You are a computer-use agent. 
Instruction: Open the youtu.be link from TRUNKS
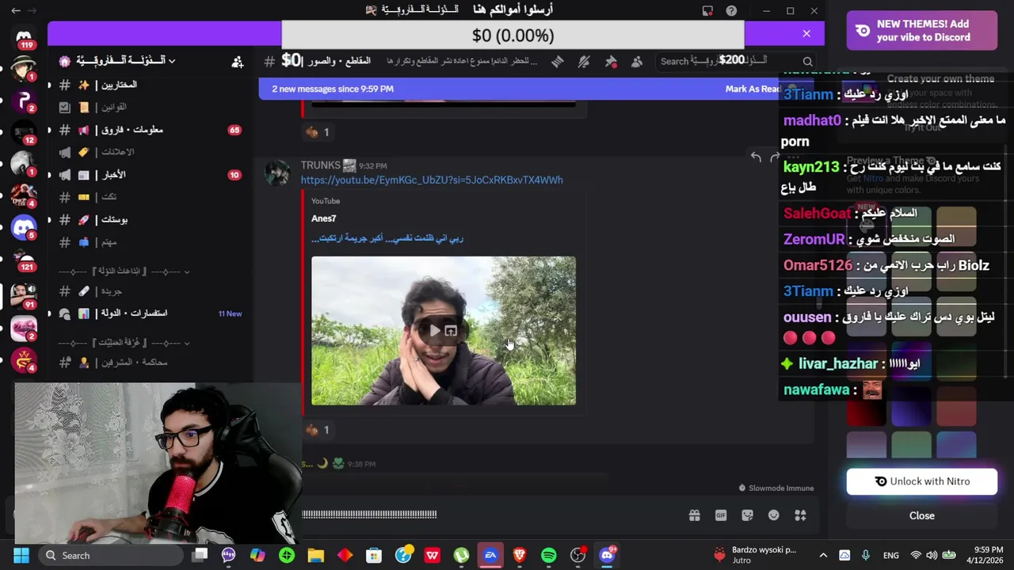pyautogui.click(x=432, y=180)
